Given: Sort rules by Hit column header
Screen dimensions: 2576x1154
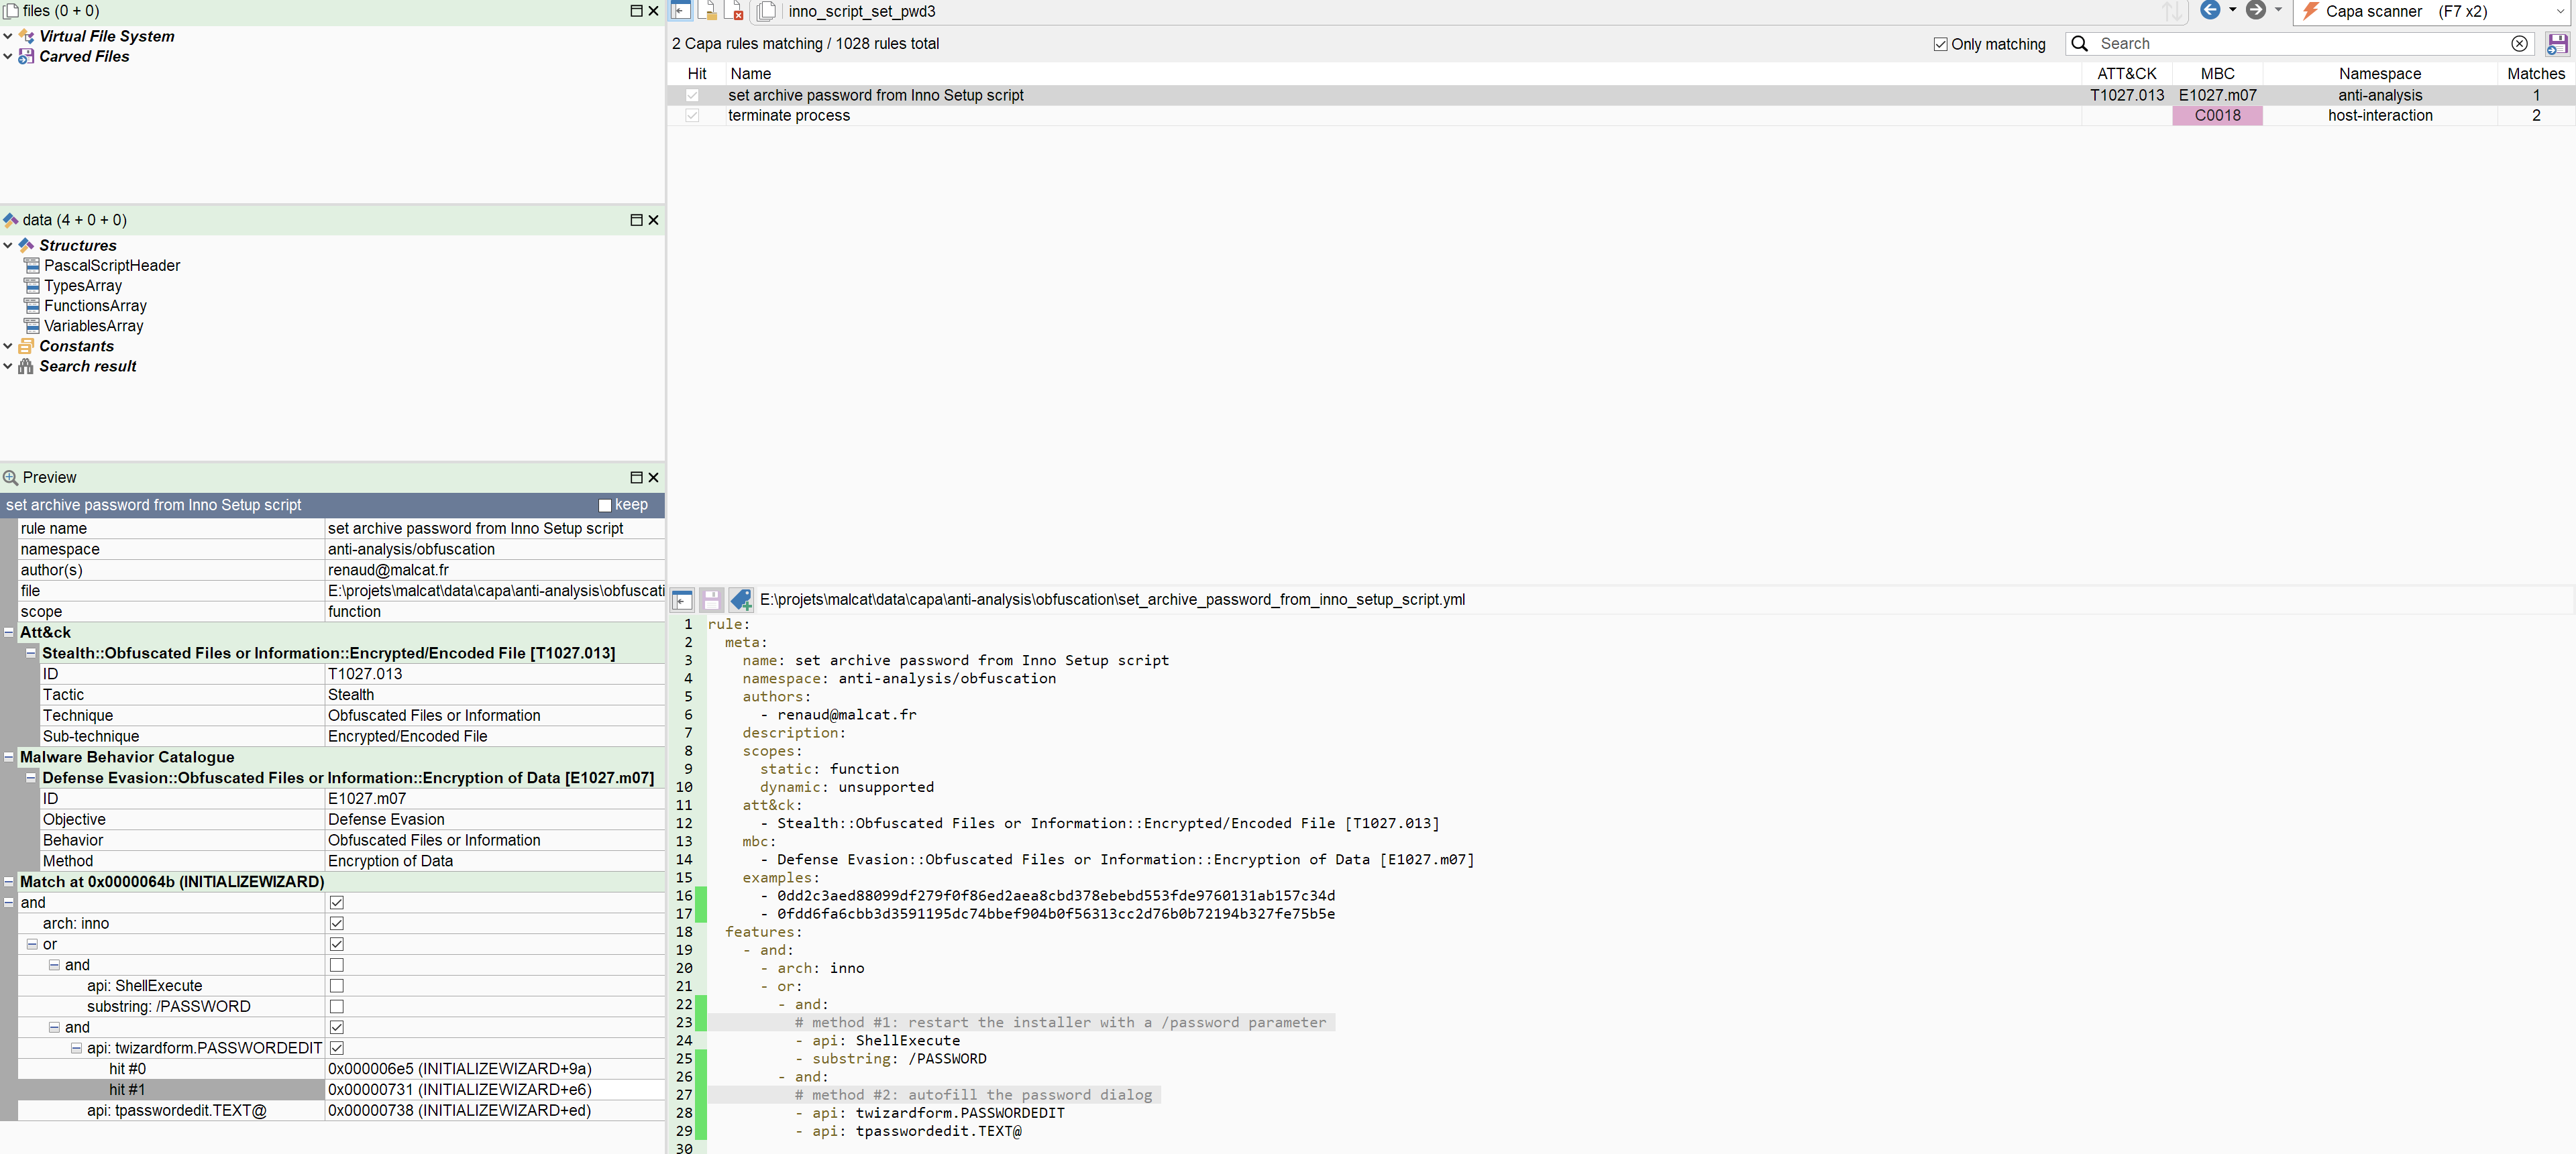Looking at the screenshot, I should (x=697, y=74).
